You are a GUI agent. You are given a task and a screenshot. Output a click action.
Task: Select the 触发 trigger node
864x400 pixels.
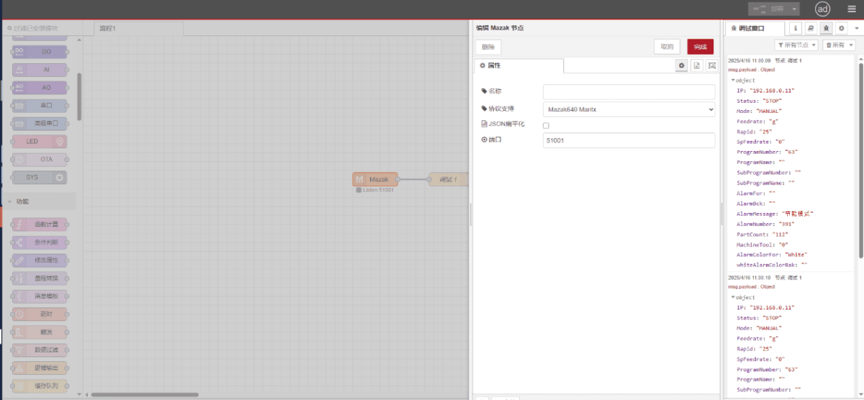click(x=40, y=332)
